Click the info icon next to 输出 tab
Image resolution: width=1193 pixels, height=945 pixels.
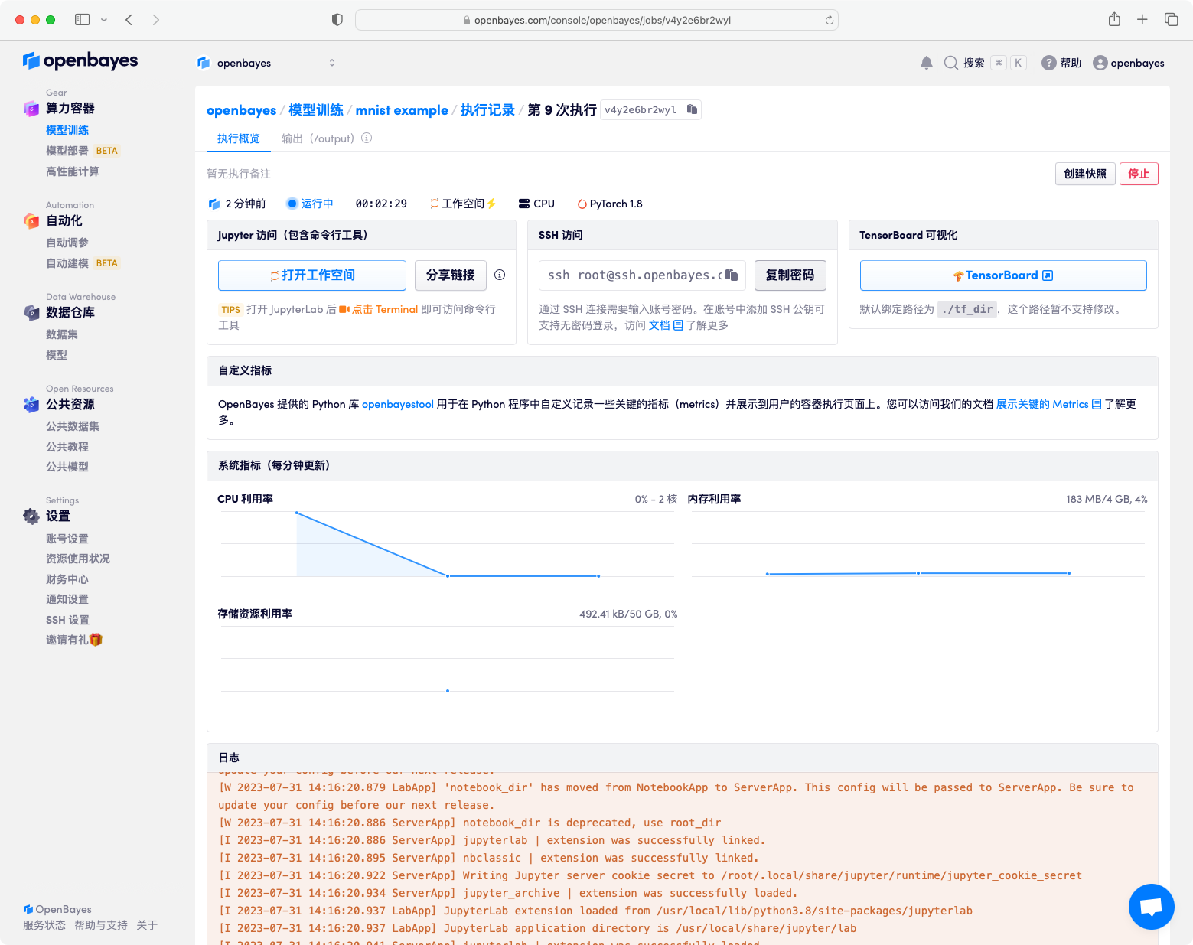(367, 138)
